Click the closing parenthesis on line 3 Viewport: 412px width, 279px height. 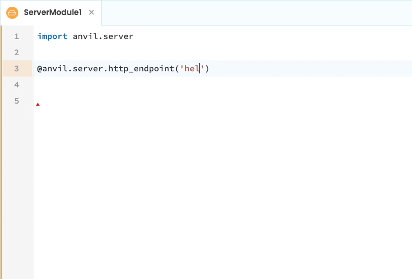207,69
